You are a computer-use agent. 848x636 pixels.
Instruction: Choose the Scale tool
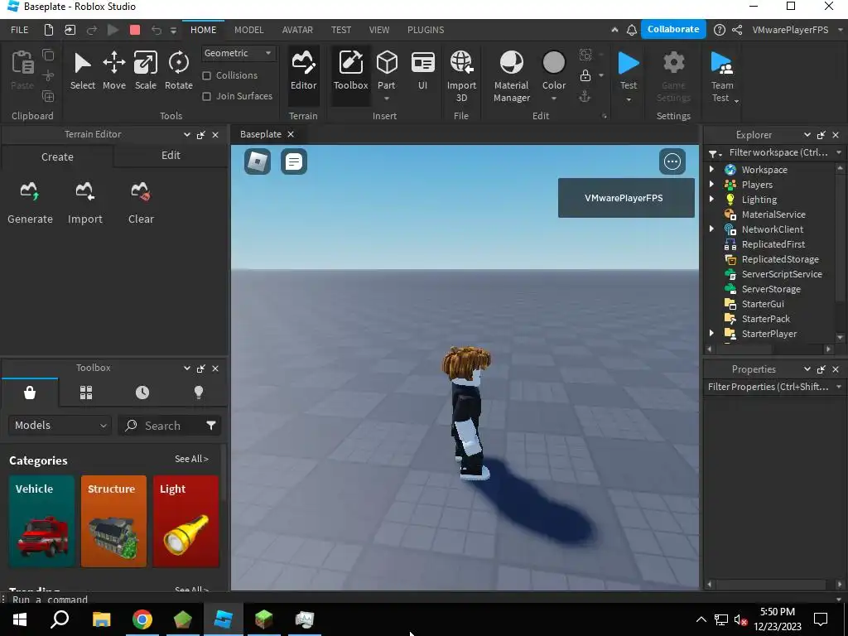click(x=146, y=70)
